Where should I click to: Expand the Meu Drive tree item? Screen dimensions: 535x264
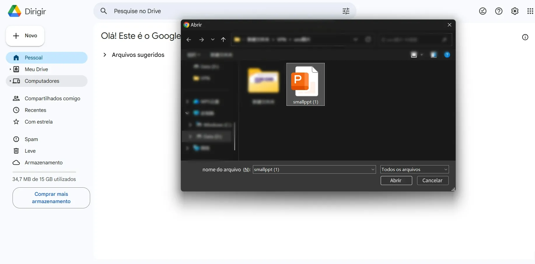[x=10, y=69]
